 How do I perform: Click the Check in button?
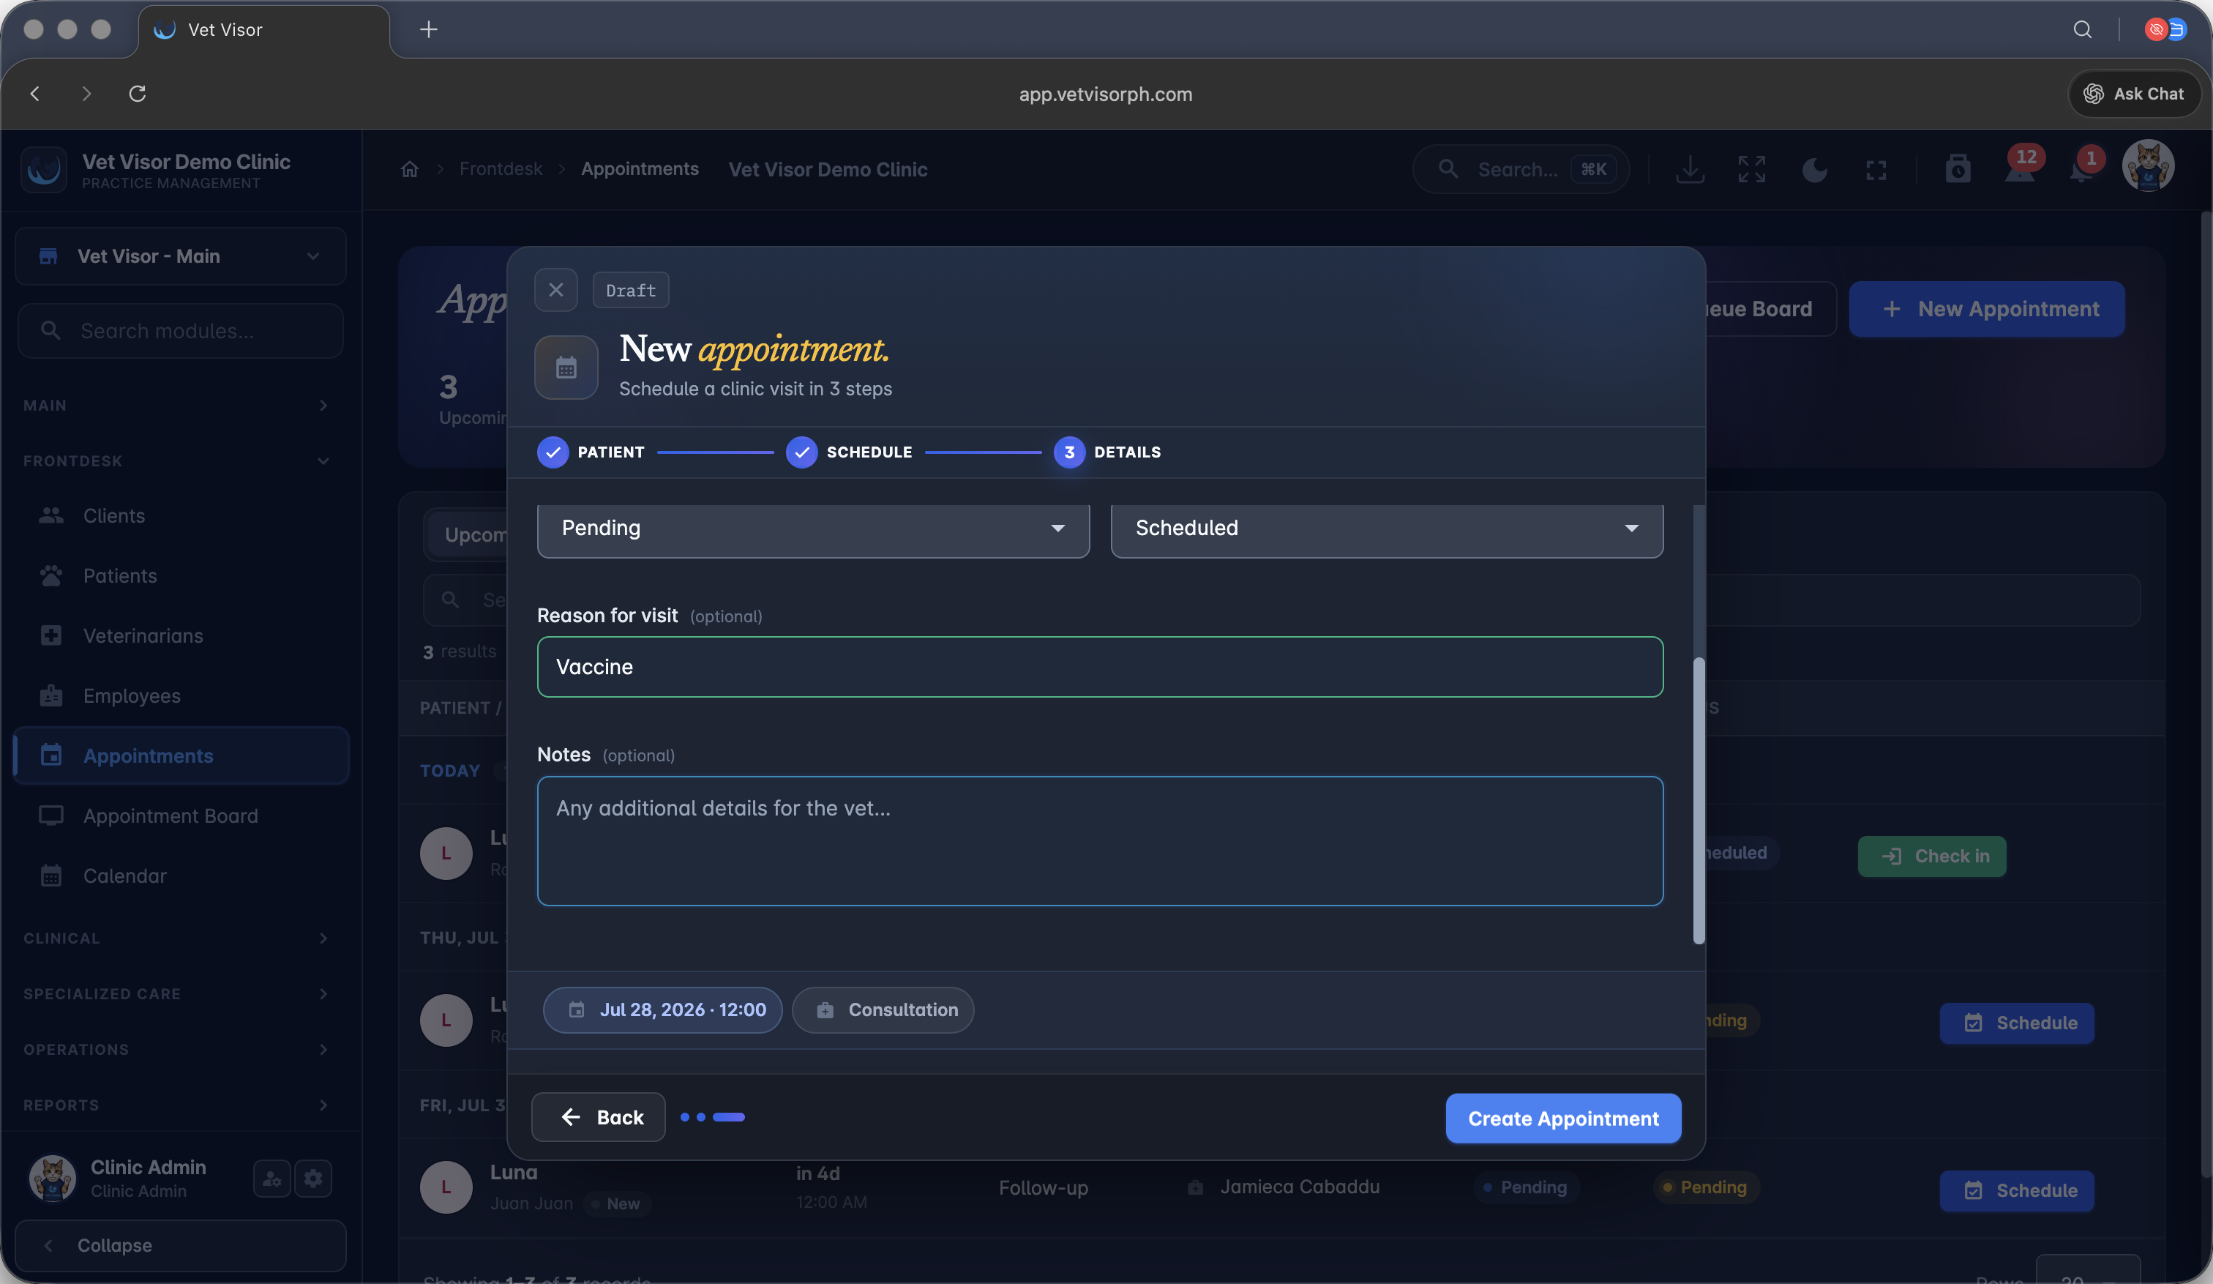tap(1932, 856)
